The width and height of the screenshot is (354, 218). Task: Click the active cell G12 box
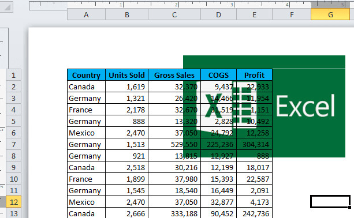330,202
